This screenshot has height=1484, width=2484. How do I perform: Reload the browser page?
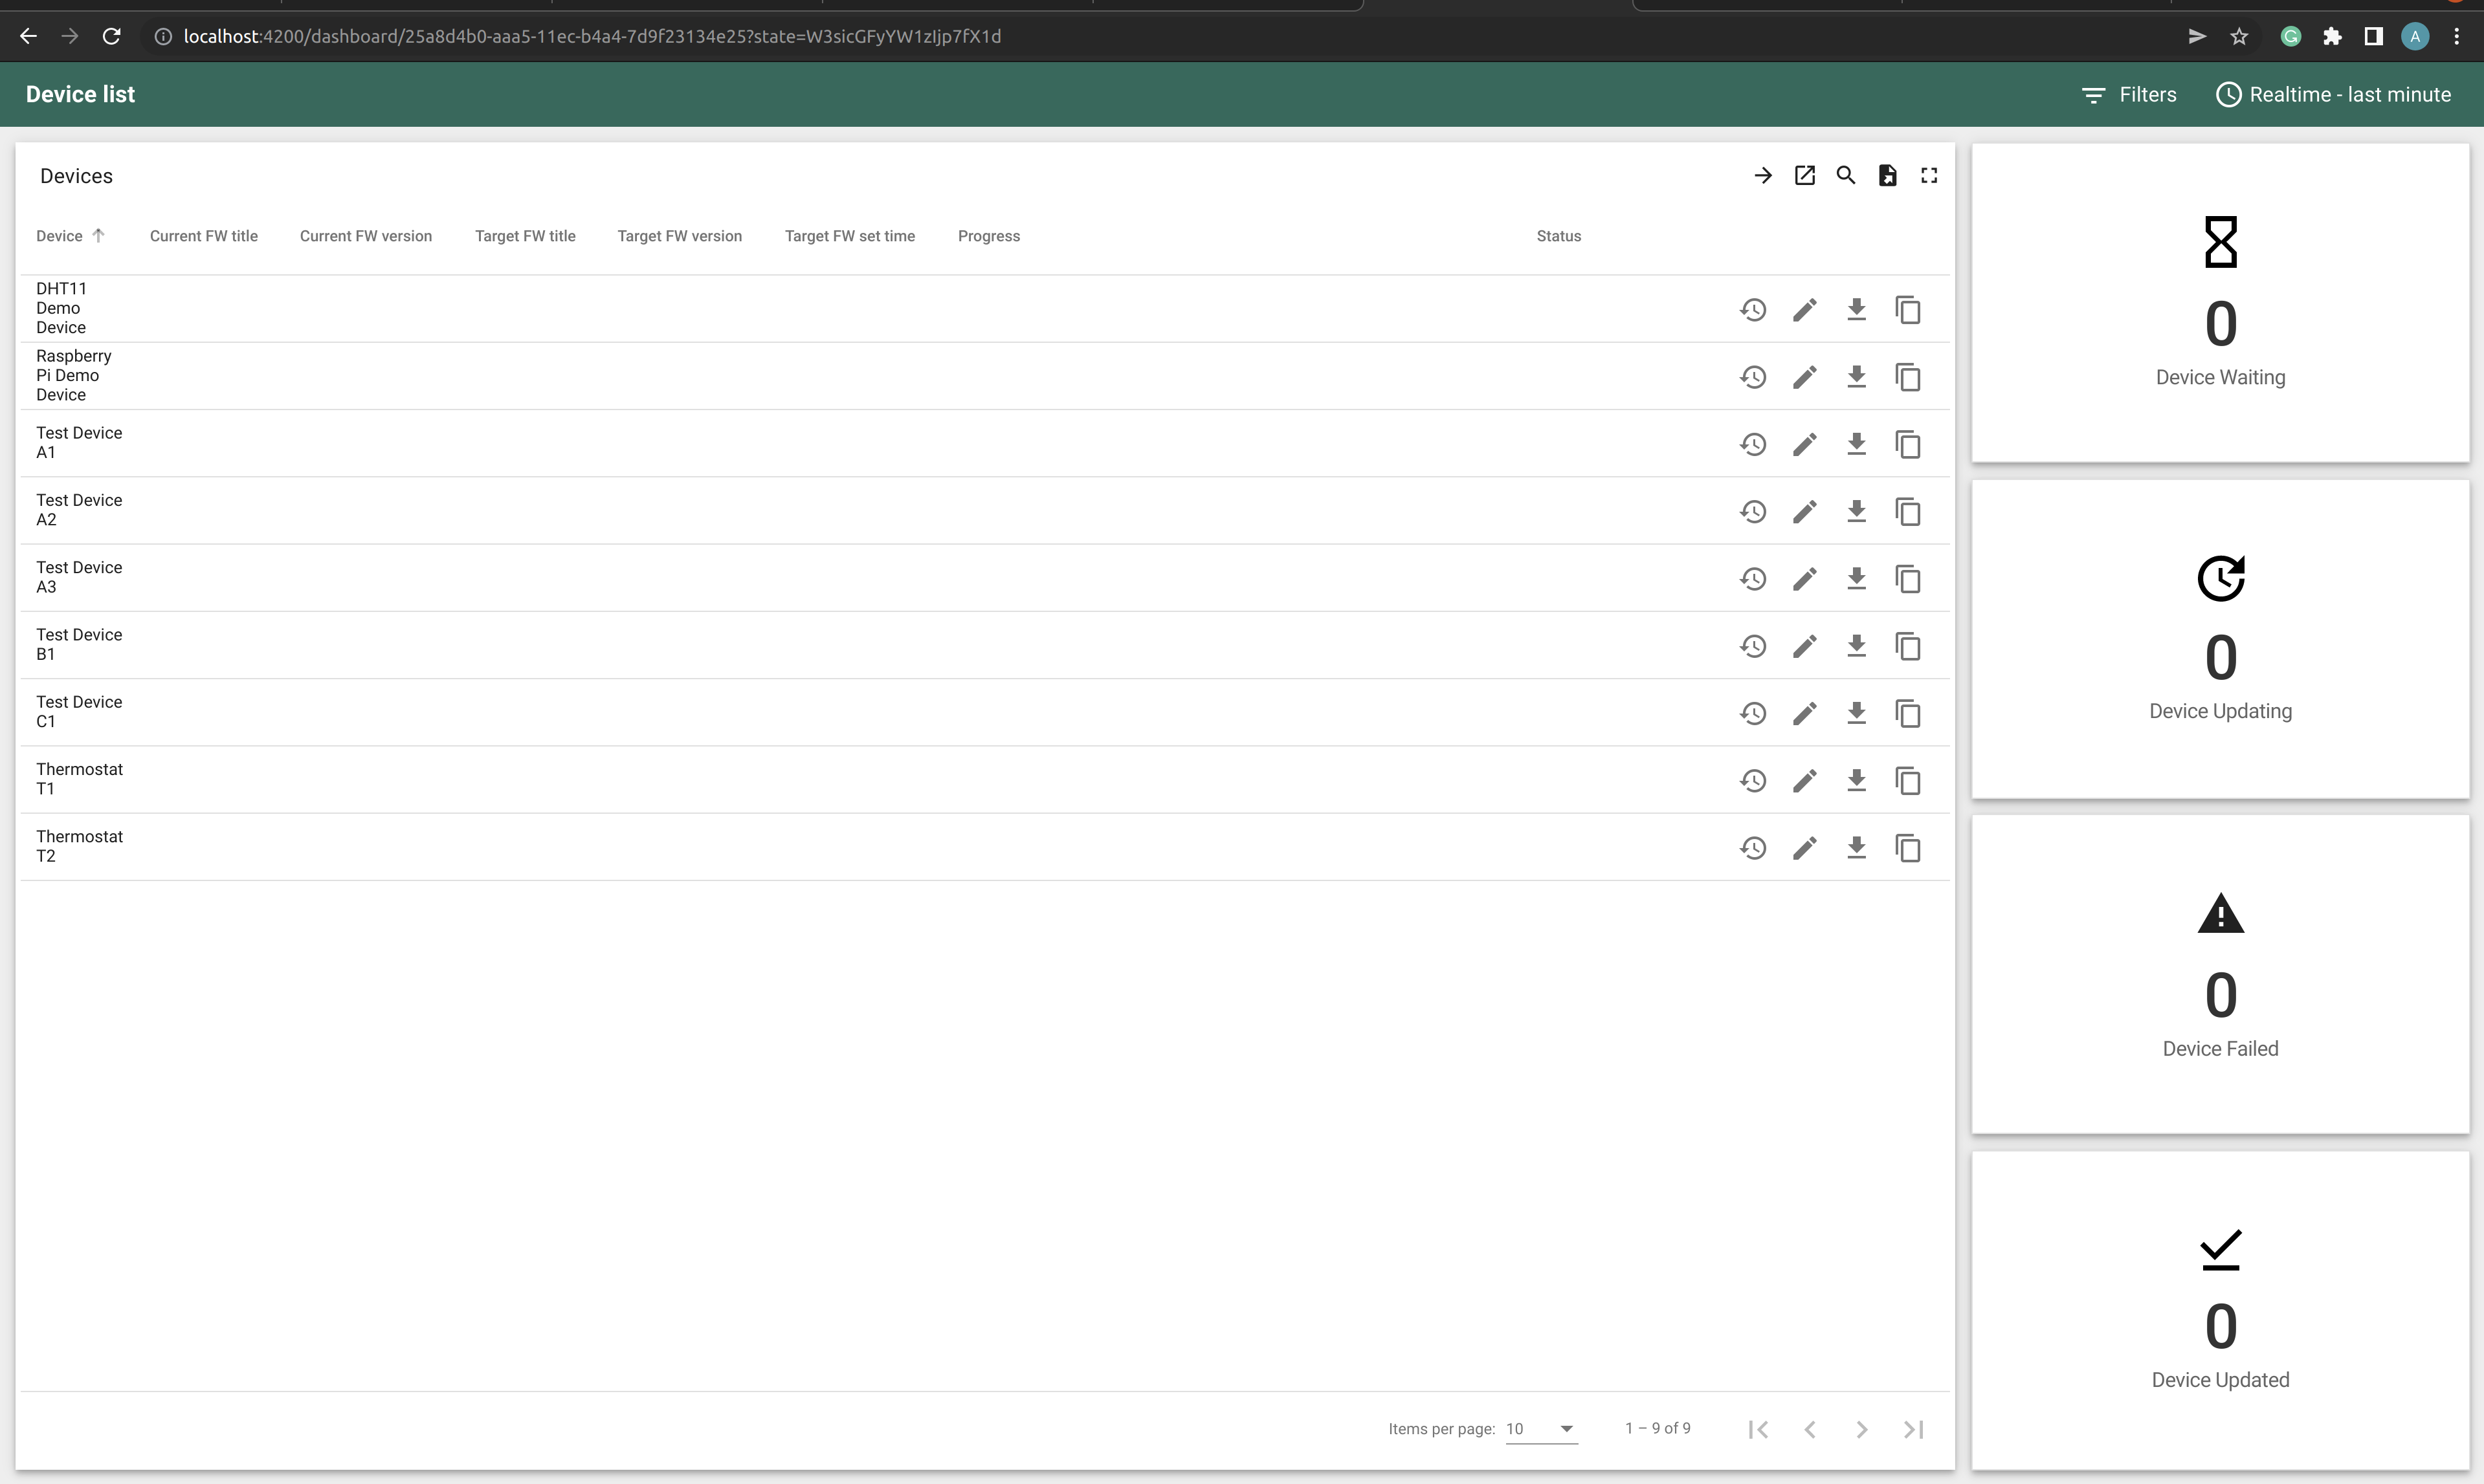click(112, 36)
